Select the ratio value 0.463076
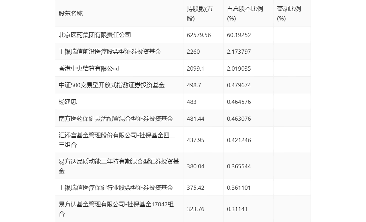The height and width of the screenshot is (222, 366). pyautogui.click(x=239, y=119)
